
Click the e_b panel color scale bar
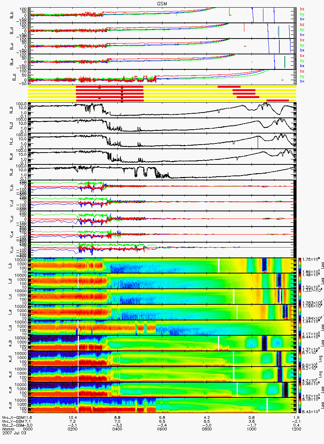coord(299,343)
